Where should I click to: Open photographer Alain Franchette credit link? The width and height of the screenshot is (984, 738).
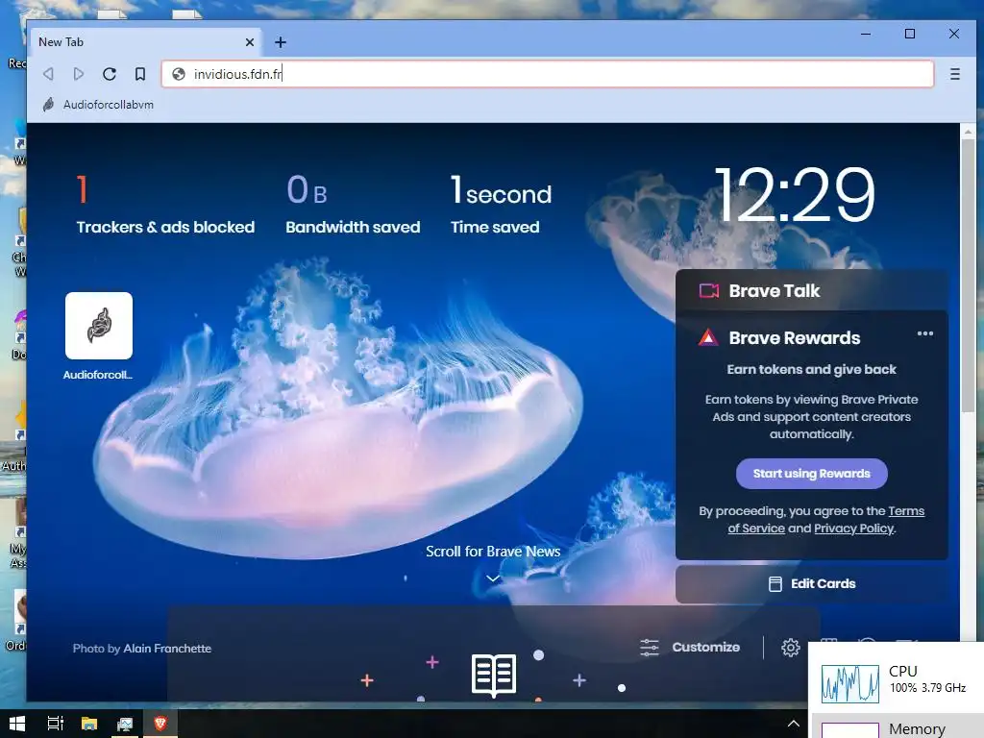(167, 649)
